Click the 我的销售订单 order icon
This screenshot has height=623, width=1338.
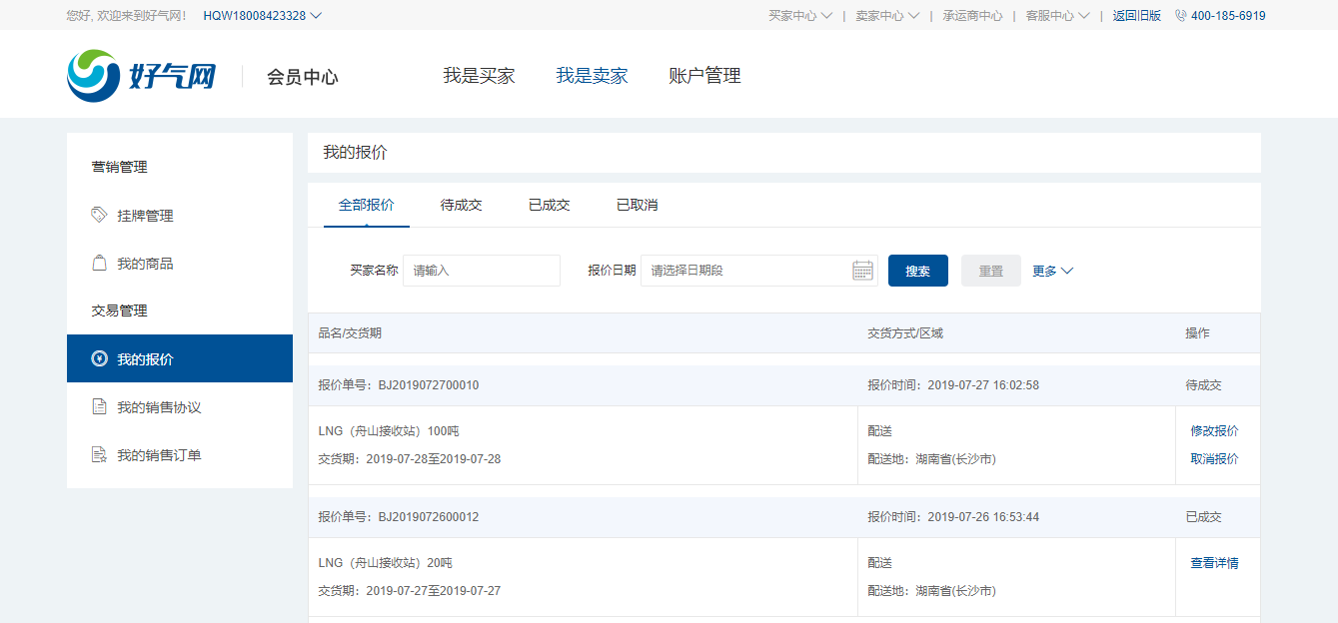tap(99, 454)
